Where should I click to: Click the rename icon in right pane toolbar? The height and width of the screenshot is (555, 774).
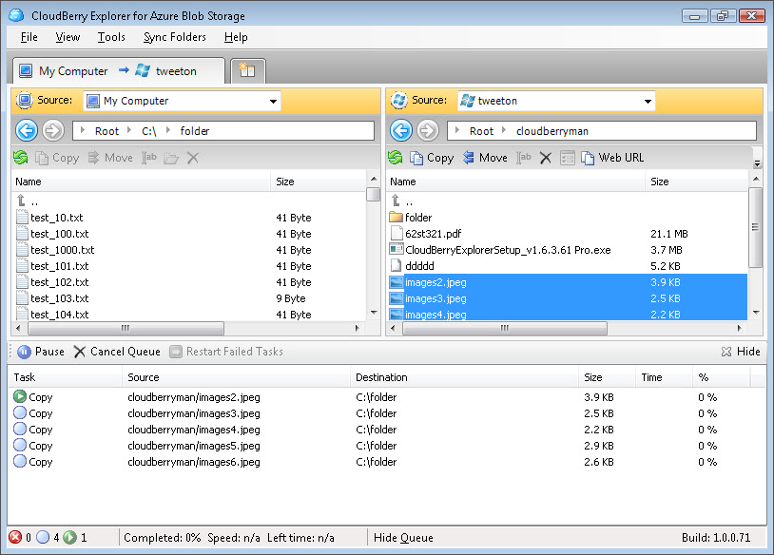click(524, 158)
